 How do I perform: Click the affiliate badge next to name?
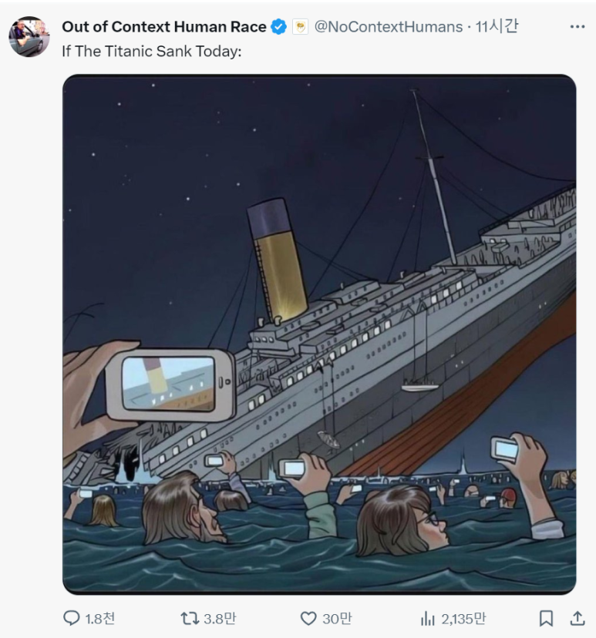point(300,27)
